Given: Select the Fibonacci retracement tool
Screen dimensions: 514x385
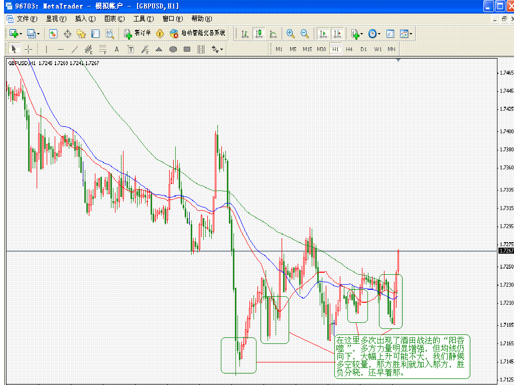Looking at the screenshot, I should click(103, 49).
